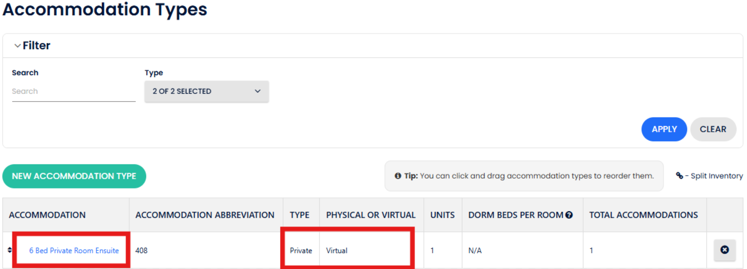Click the remove accommodation X icon
747x269 pixels.
tap(724, 250)
